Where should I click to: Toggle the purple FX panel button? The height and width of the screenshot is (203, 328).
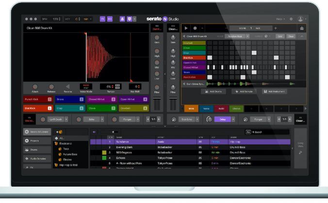(x=102, y=19)
